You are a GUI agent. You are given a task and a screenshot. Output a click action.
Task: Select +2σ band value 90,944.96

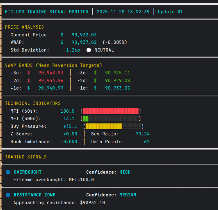click(51, 81)
